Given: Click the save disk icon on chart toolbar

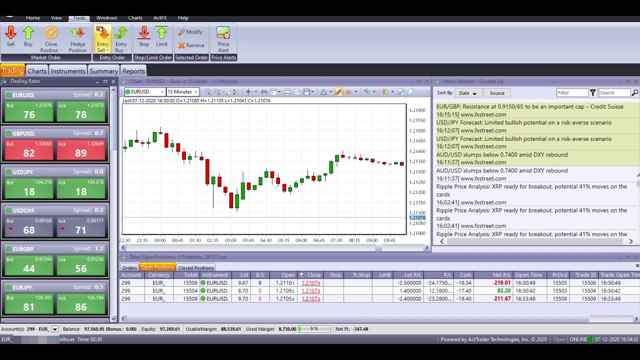Looking at the screenshot, I should coord(306,92).
